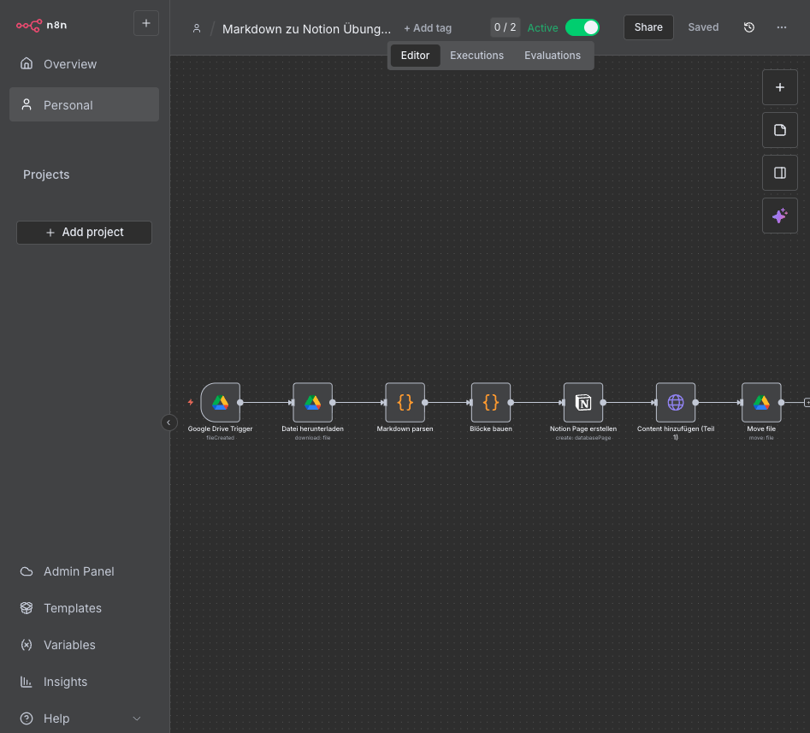Switch to the Editor tab
This screenshot has height=733, width=810.
point(416,56)
